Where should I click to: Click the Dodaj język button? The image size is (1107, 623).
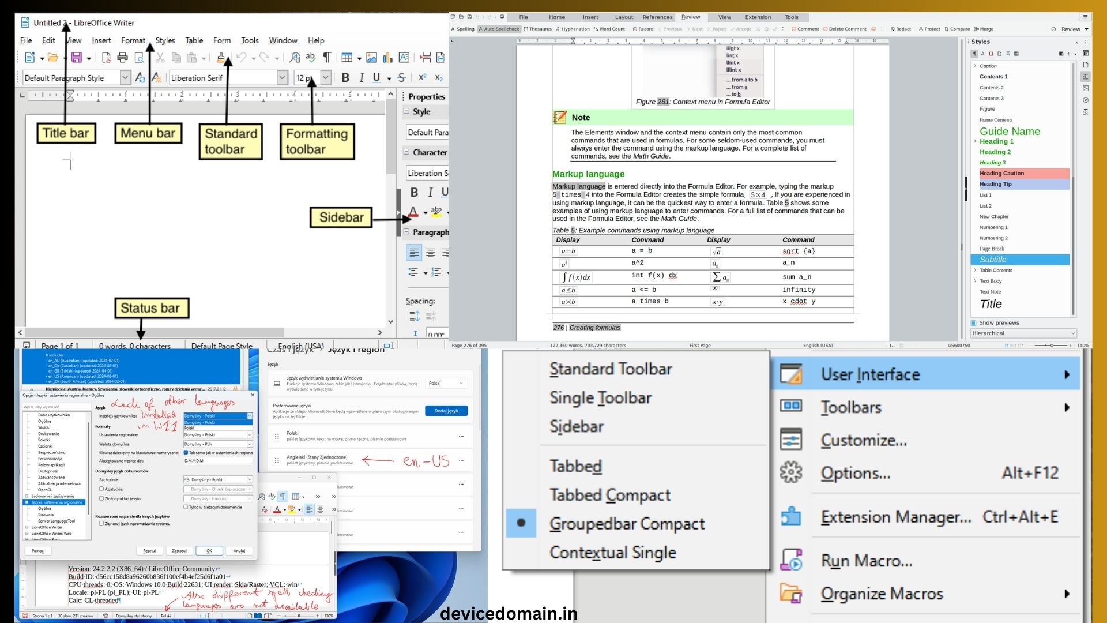(x=446, y=411)
